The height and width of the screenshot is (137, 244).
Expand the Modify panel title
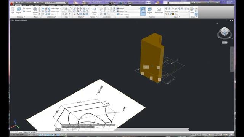81,17
